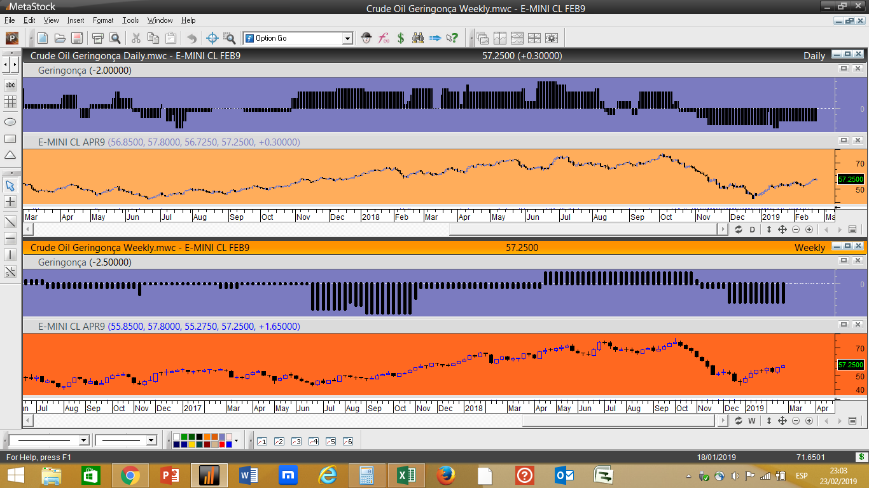Open the first line style dropdown
869x488 pixels.
pos(83,440)
